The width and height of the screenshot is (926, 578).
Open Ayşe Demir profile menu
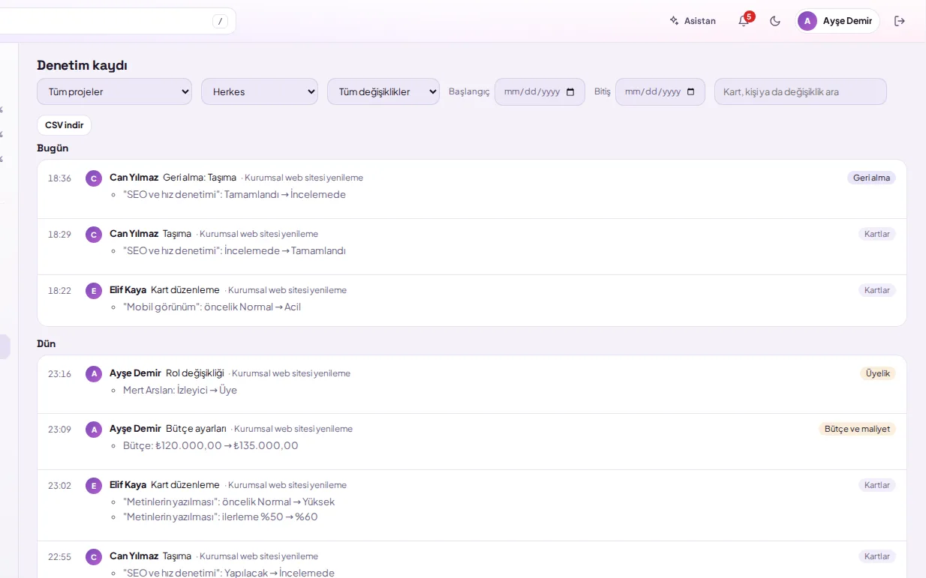837,21
